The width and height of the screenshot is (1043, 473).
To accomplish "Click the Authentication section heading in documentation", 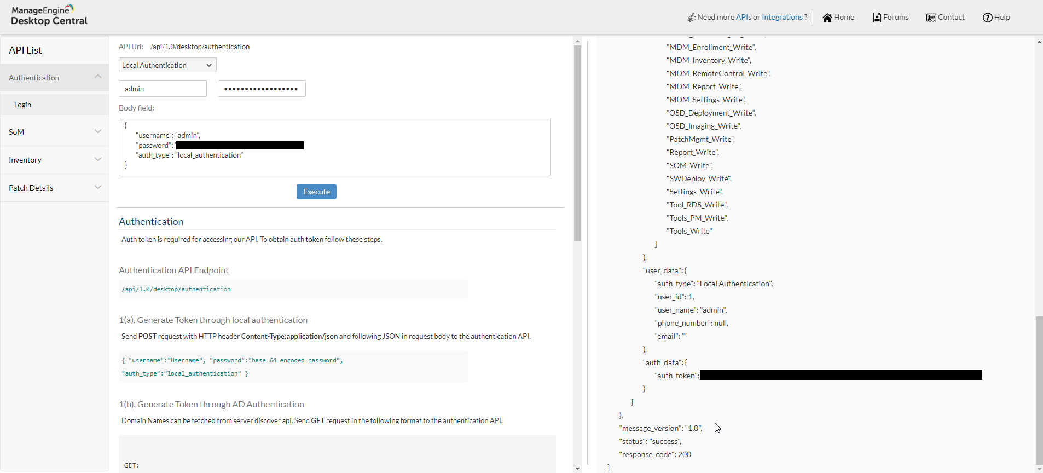I will pos(151,222).
